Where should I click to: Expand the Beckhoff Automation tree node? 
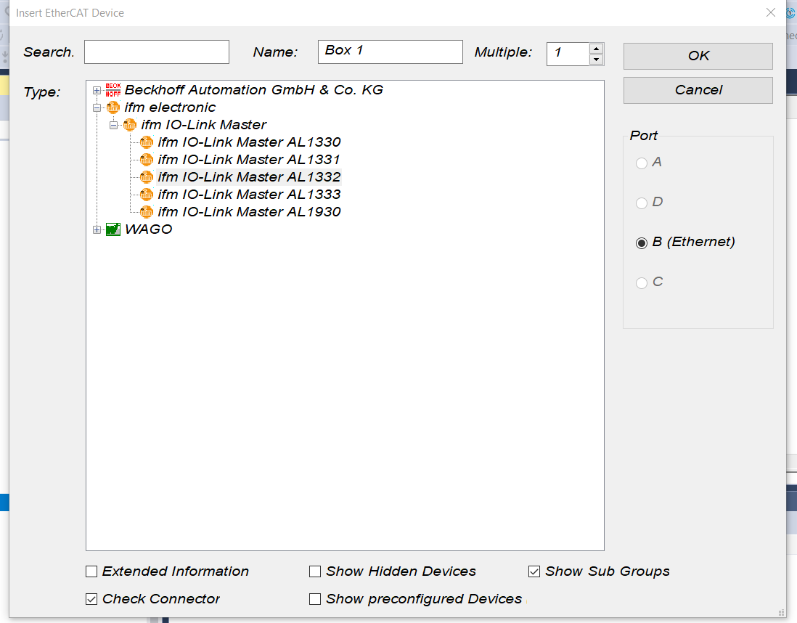pyautogui.click(x=97, y=91)
